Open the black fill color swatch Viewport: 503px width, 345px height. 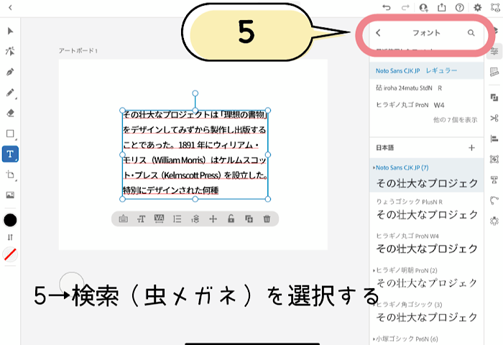(x=10, y=220)
